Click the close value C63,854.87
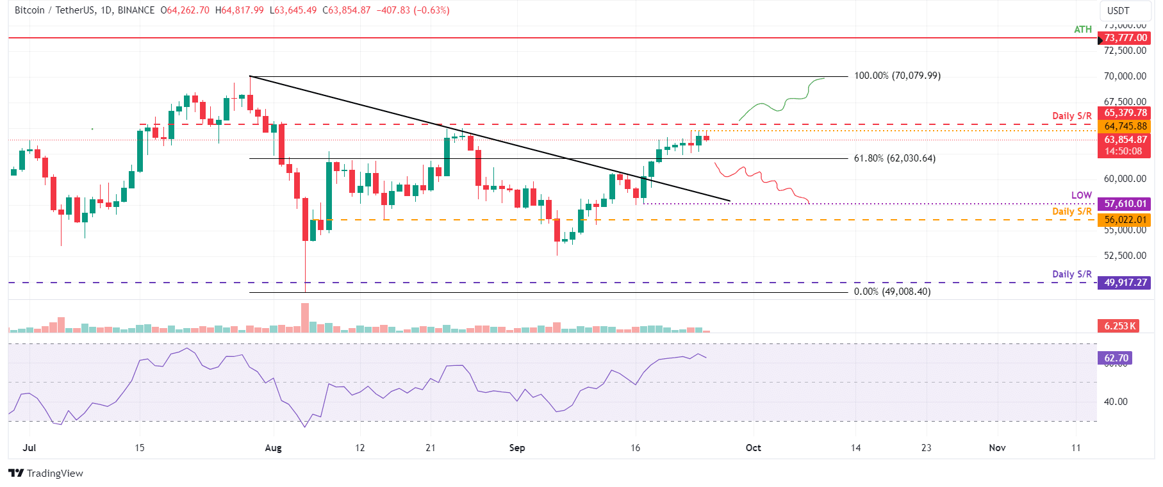This screenshot has height=487, width=1163. pos(346,10)
